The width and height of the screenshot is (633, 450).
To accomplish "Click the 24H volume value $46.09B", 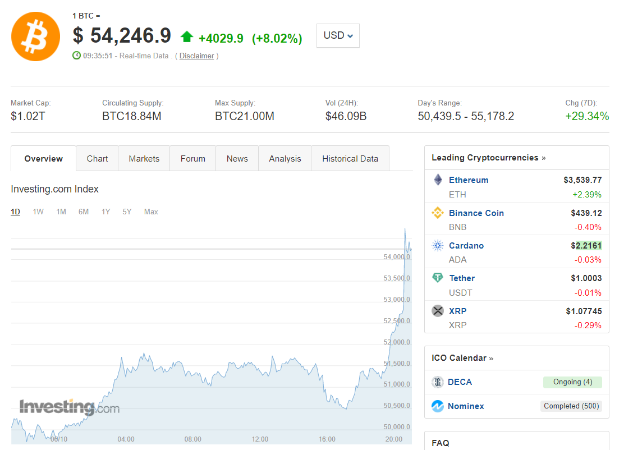I will click(346, 116).
